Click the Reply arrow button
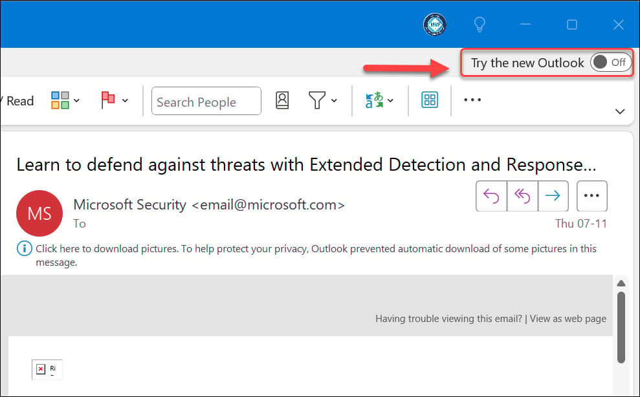This screenshot has width=640, height=397. pyautogui.click(x=491, y=196)
